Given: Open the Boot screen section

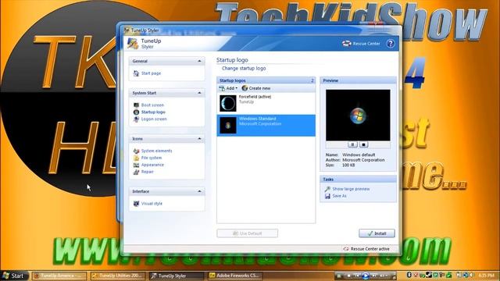Looking at the screenshot, I should pyautogui.click(x=152, y=105).
